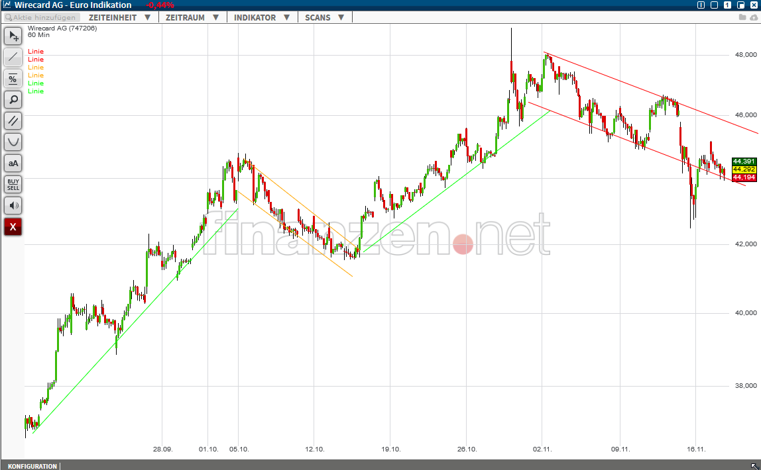Click the vertical split layout icon in title bar
This screenshot has width=761, height=470.
[x=701, y=5]
